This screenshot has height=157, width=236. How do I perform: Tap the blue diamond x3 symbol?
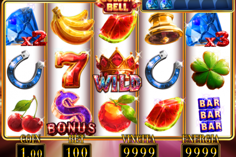207,29
